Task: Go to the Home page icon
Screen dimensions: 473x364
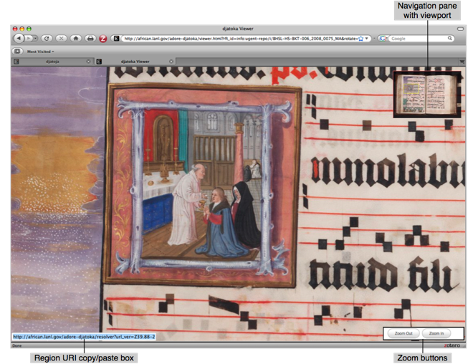Action: coord(76,39)
